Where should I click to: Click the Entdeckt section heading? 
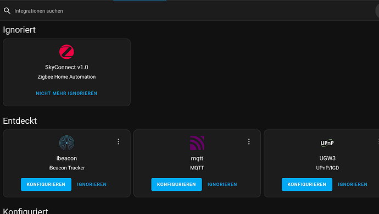pos(20,121)
